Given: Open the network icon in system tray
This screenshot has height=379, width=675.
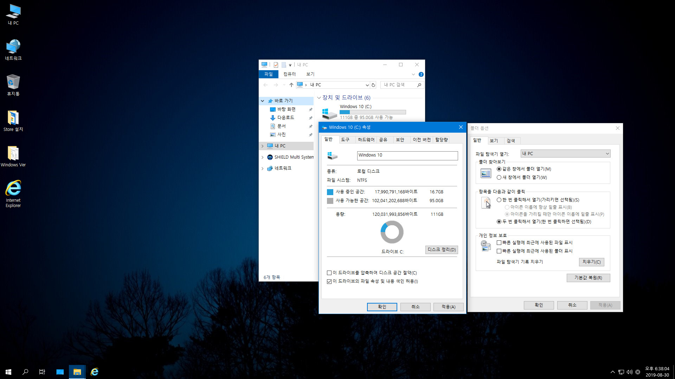Looking at the screenshot, I should 621,372.
